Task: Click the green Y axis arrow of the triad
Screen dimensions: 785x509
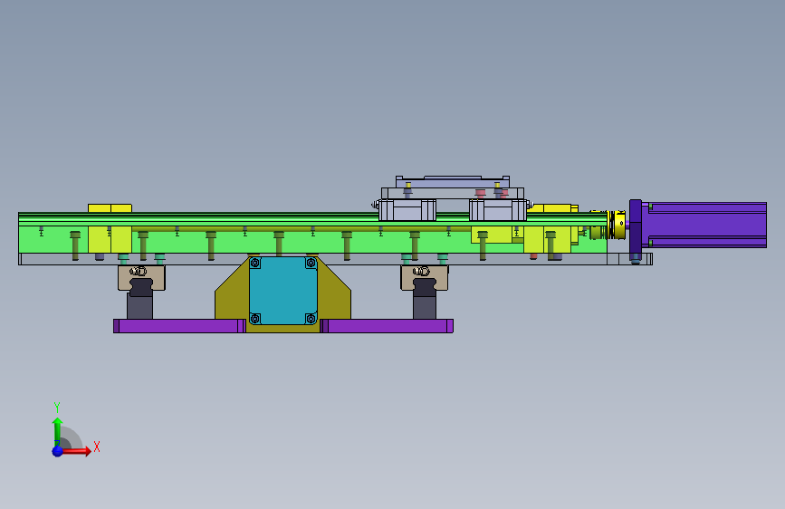Action: [x=58, y=430]
